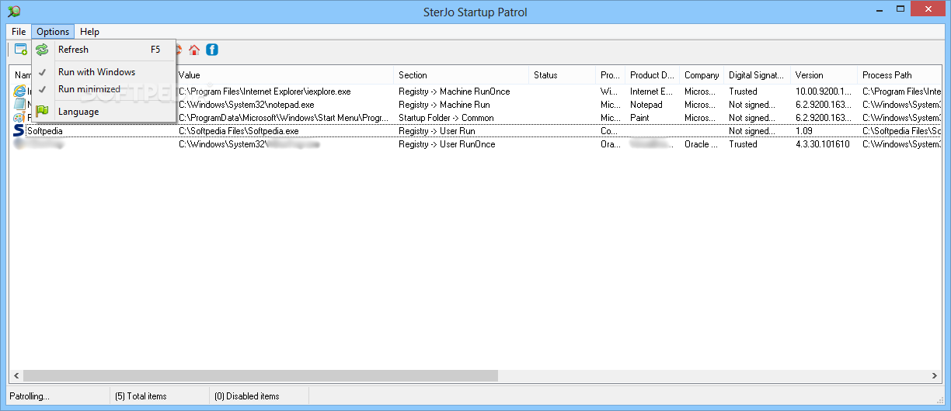Screen dimensions: 951x411
Task: Click the iexplore.exe path value
Action: point(264,92)
